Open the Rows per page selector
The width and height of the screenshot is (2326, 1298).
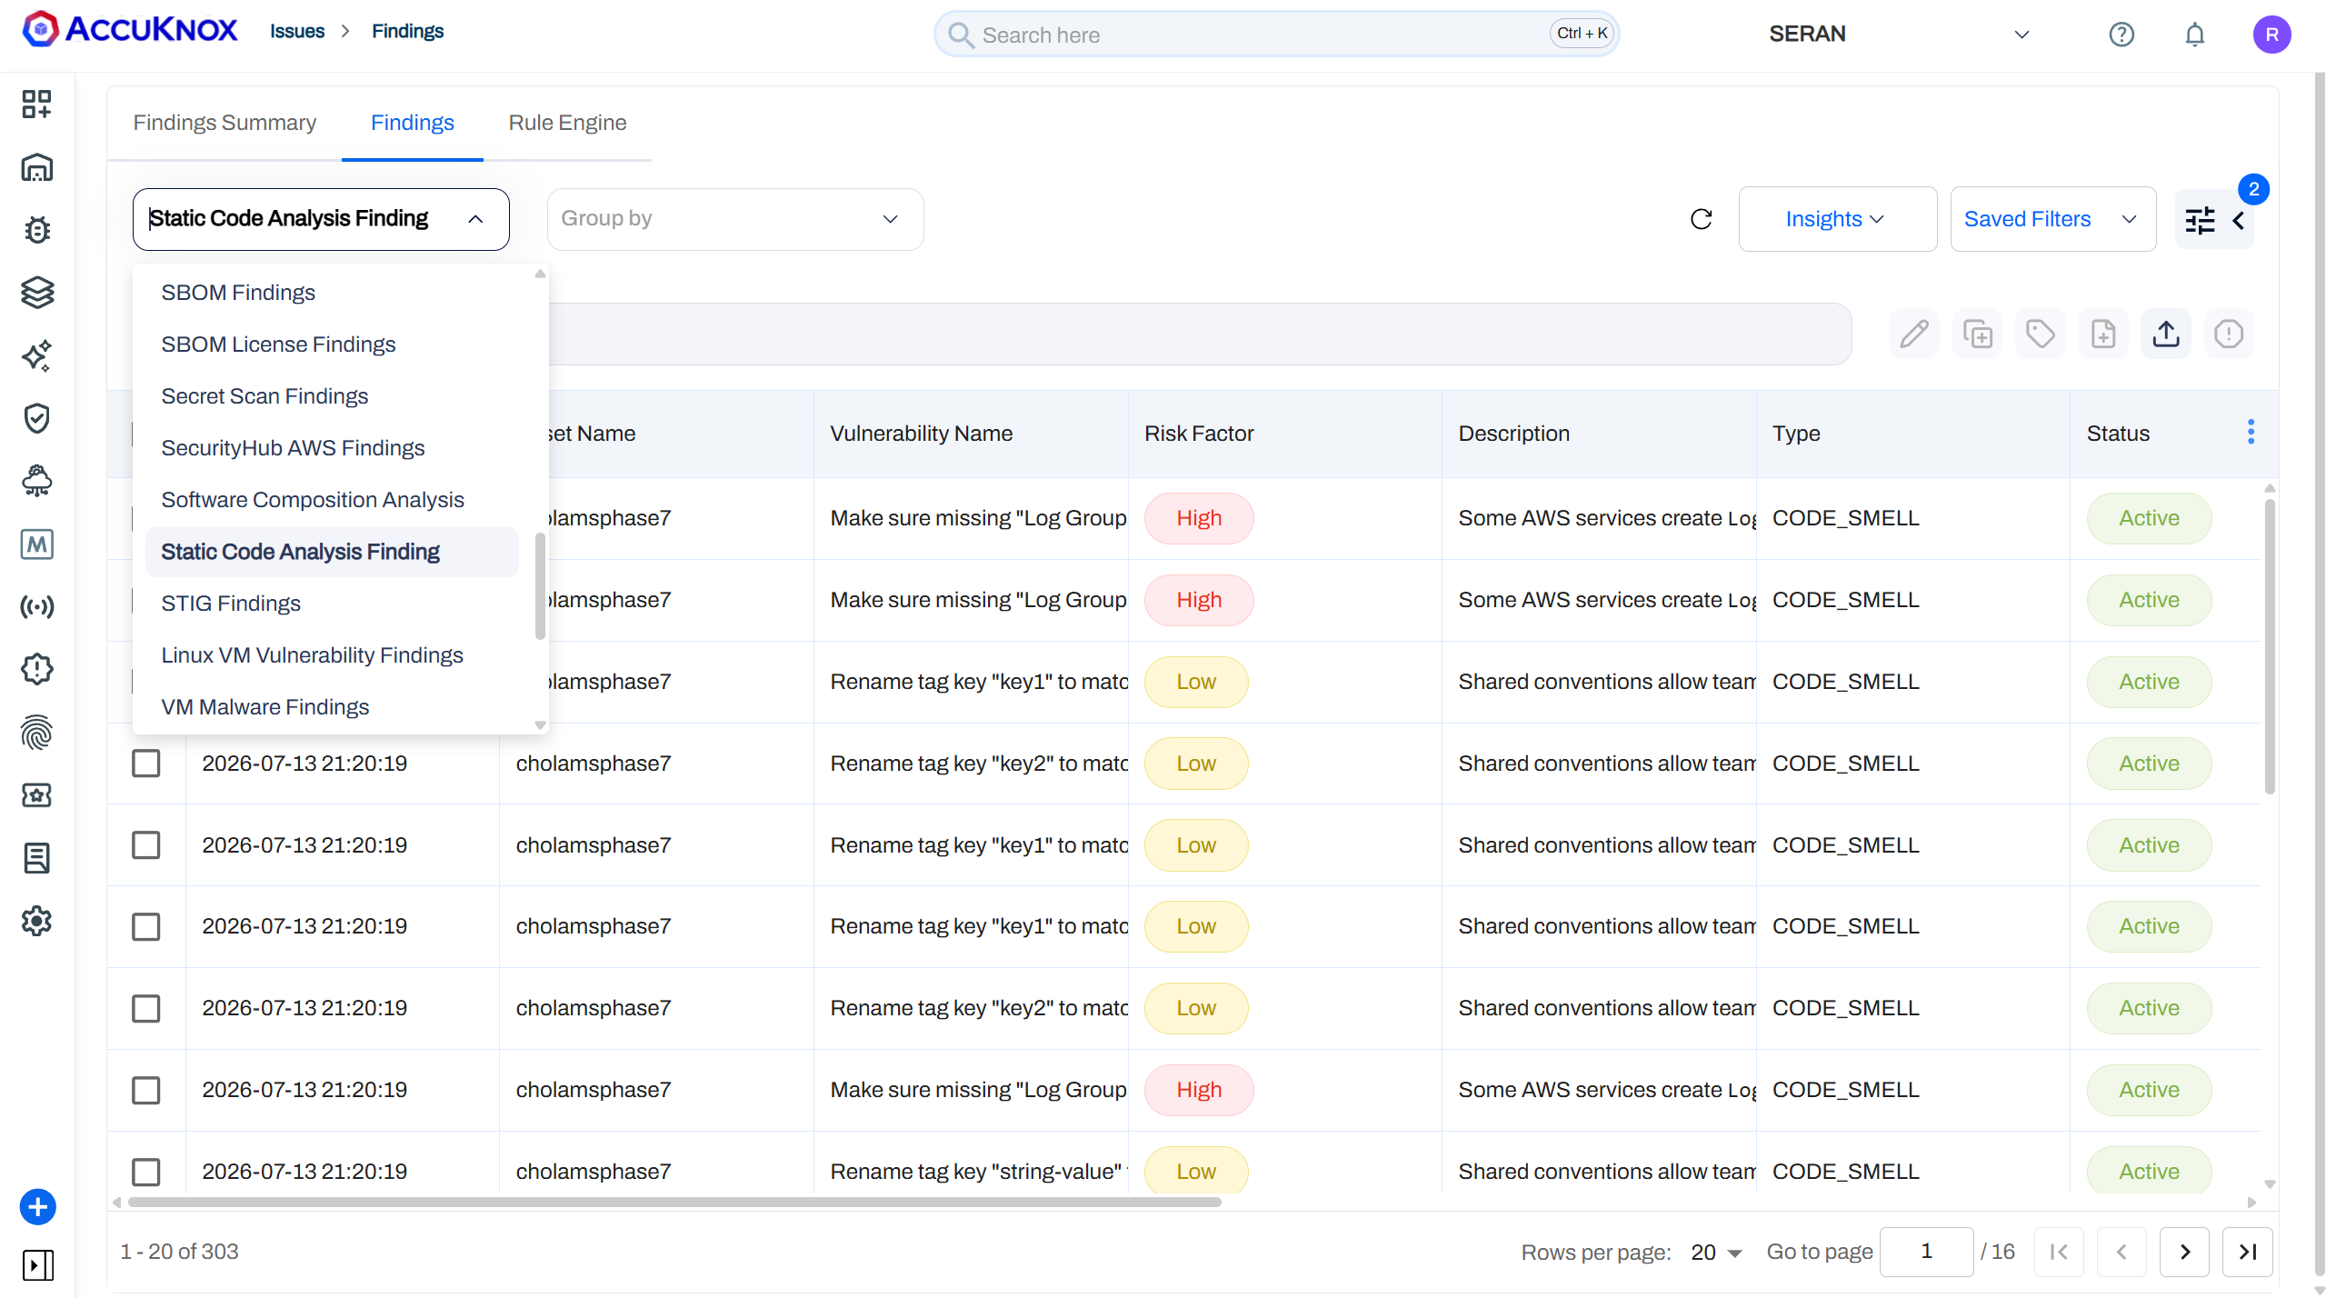(x=1716, y=1253)
